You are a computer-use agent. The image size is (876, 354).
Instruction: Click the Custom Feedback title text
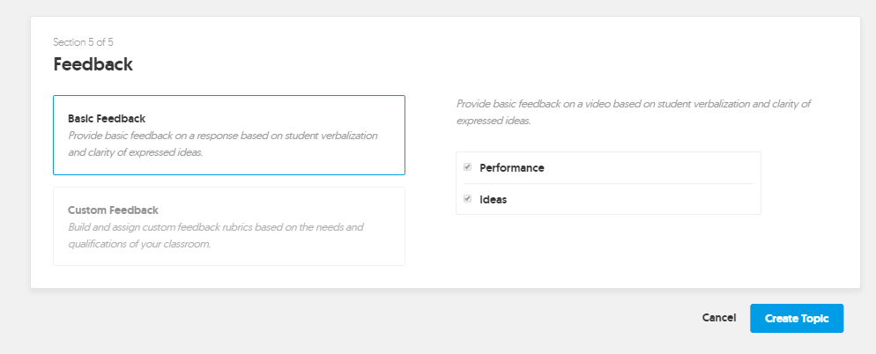coord(112,210)
